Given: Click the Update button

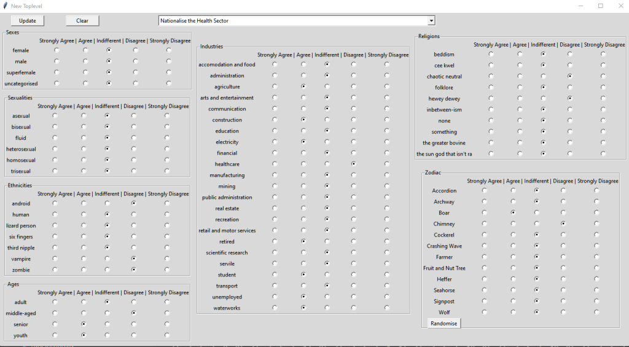Looking at the screenshot, I should [x=28, y=20].
